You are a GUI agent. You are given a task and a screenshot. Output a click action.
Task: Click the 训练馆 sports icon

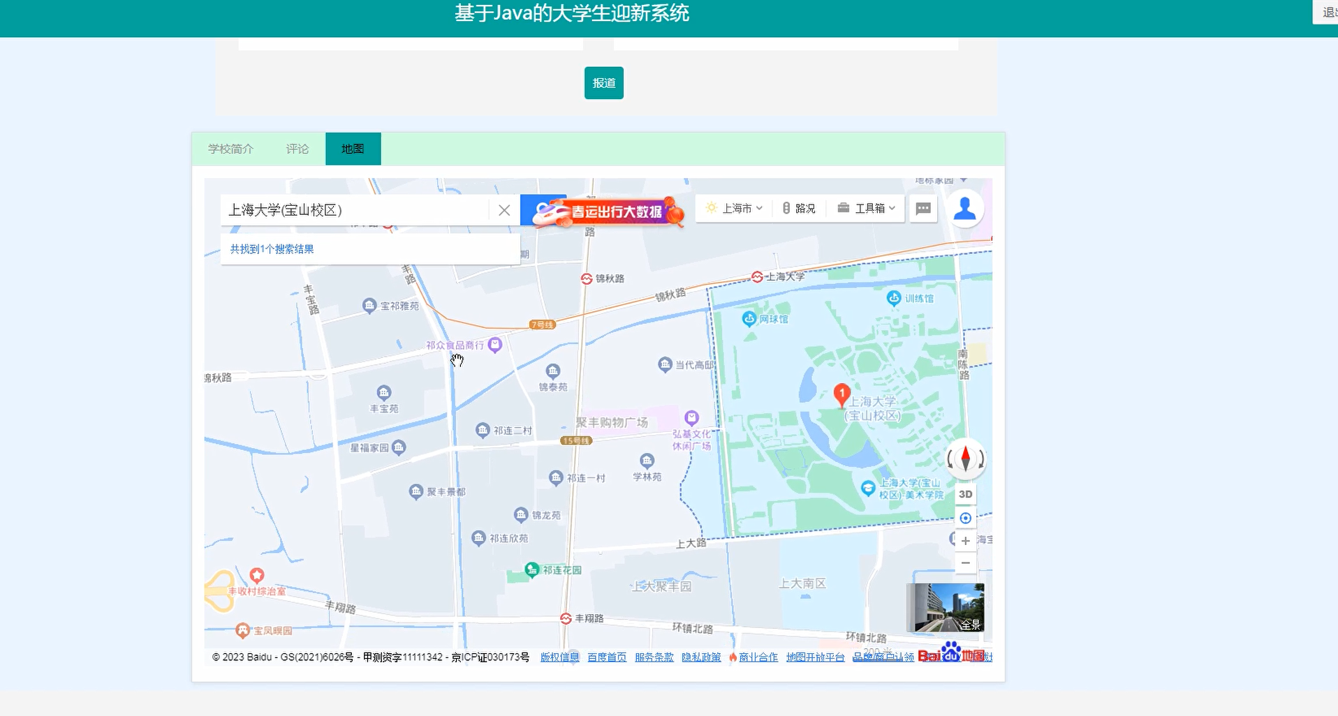(894, 298)
